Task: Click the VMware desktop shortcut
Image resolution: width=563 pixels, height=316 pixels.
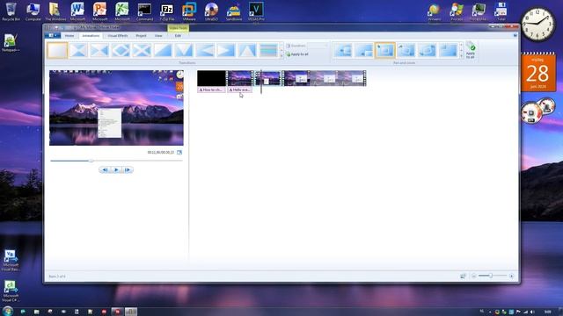Action: [189, 11]
